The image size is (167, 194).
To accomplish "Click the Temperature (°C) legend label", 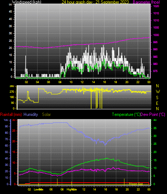I will tap(126, 114).
